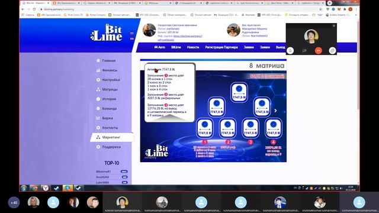
Task: Open the Главная sidebar item
Action: click(x=106, y=60)
